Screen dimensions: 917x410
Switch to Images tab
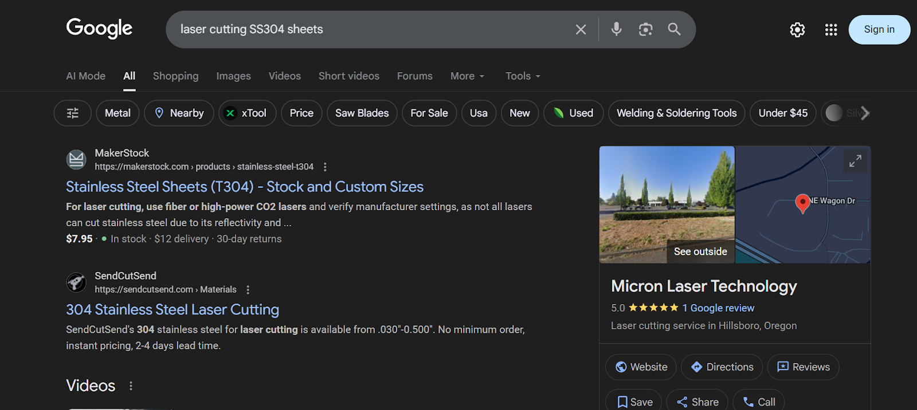(x=233, y=76)
